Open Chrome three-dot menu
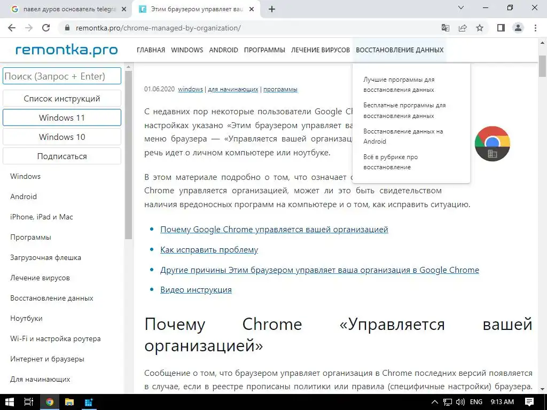 [535, 28]
